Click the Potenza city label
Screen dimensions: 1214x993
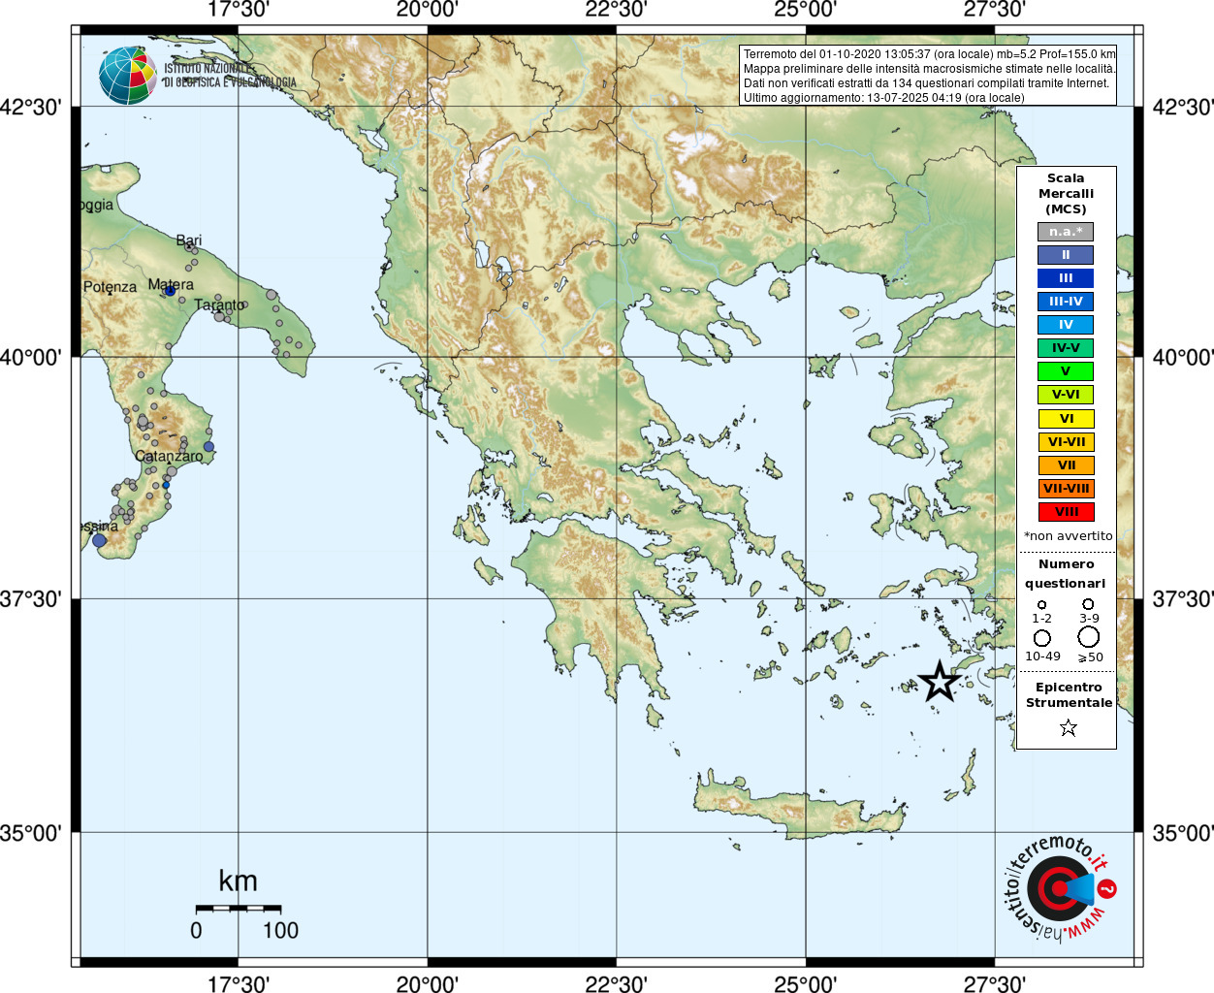click(110, 287)
